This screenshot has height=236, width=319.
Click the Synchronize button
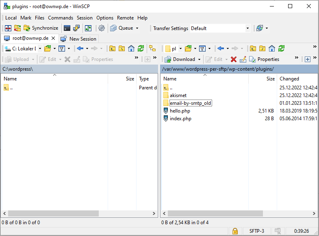click(x=41, y=28)
